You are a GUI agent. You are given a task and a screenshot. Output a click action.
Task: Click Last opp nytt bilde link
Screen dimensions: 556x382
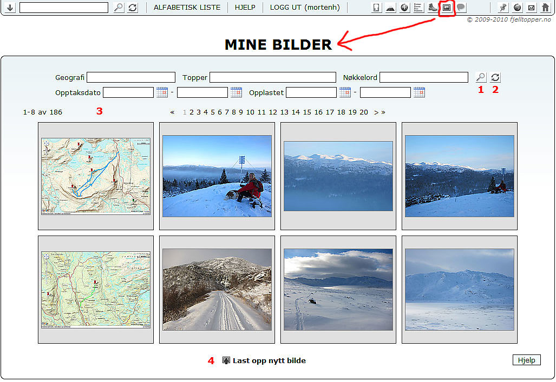coord(269,360)
